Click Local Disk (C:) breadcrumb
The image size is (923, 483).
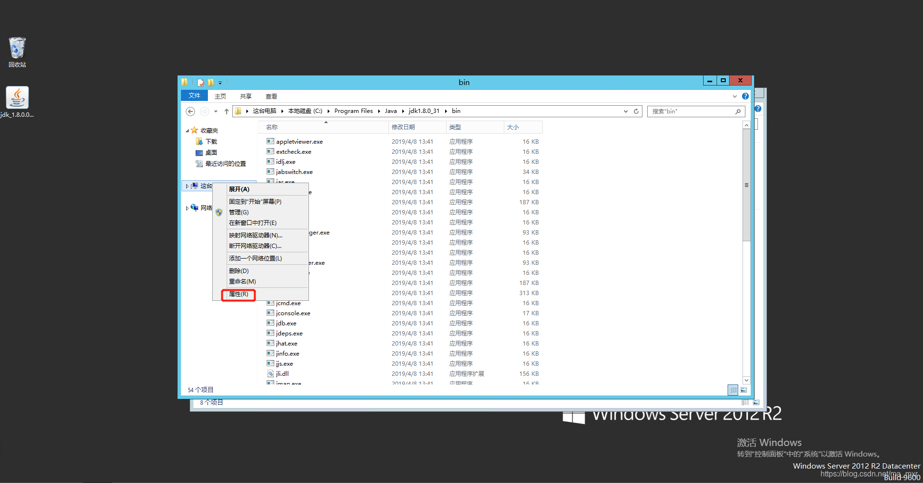point(305,111)
